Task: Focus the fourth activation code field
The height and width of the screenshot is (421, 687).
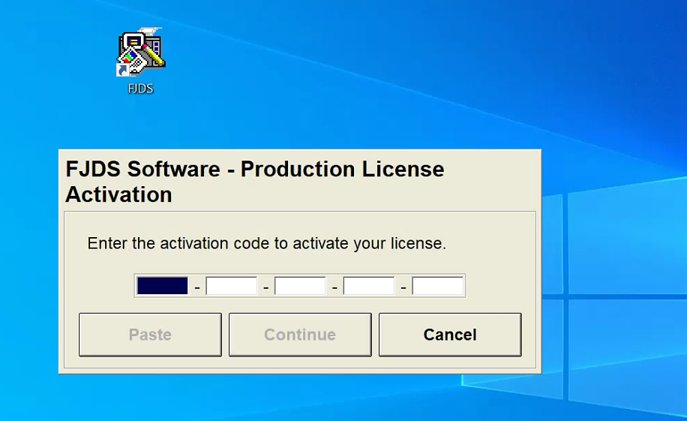Action: [368, 286]
